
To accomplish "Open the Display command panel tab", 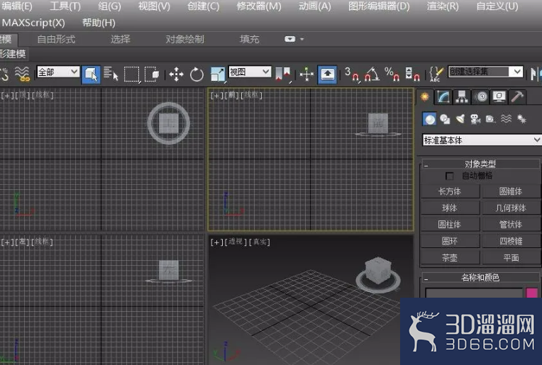I will point(499,96).
